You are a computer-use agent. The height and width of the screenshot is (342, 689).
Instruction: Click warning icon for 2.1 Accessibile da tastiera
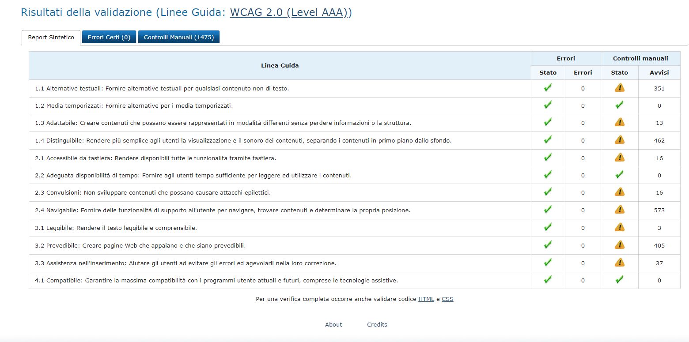(619, 158)
